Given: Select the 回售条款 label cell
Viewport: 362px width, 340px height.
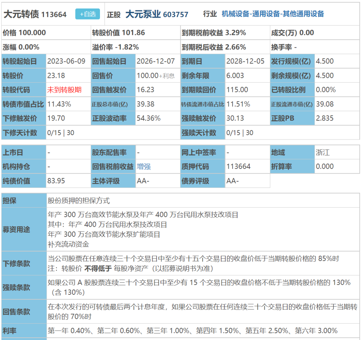Looking at the screenshot, I should (24, 311).
